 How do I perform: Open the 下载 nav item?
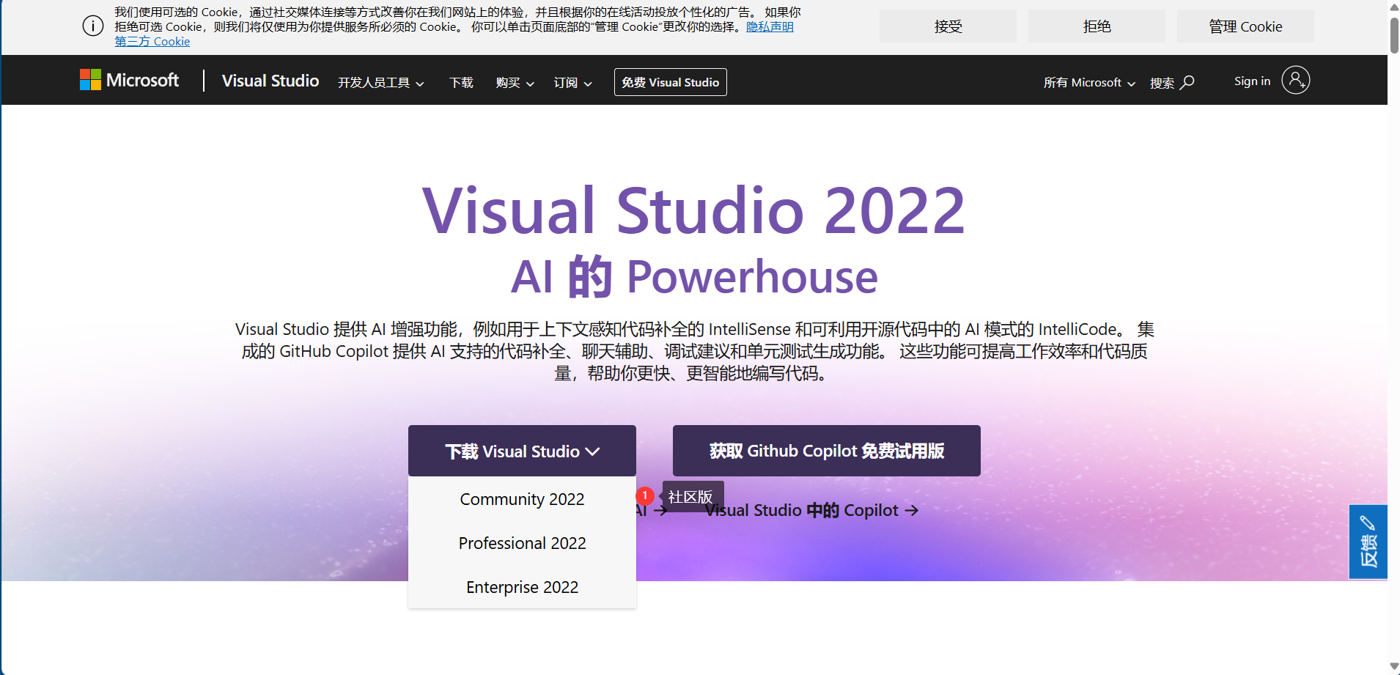click(461, 83)
